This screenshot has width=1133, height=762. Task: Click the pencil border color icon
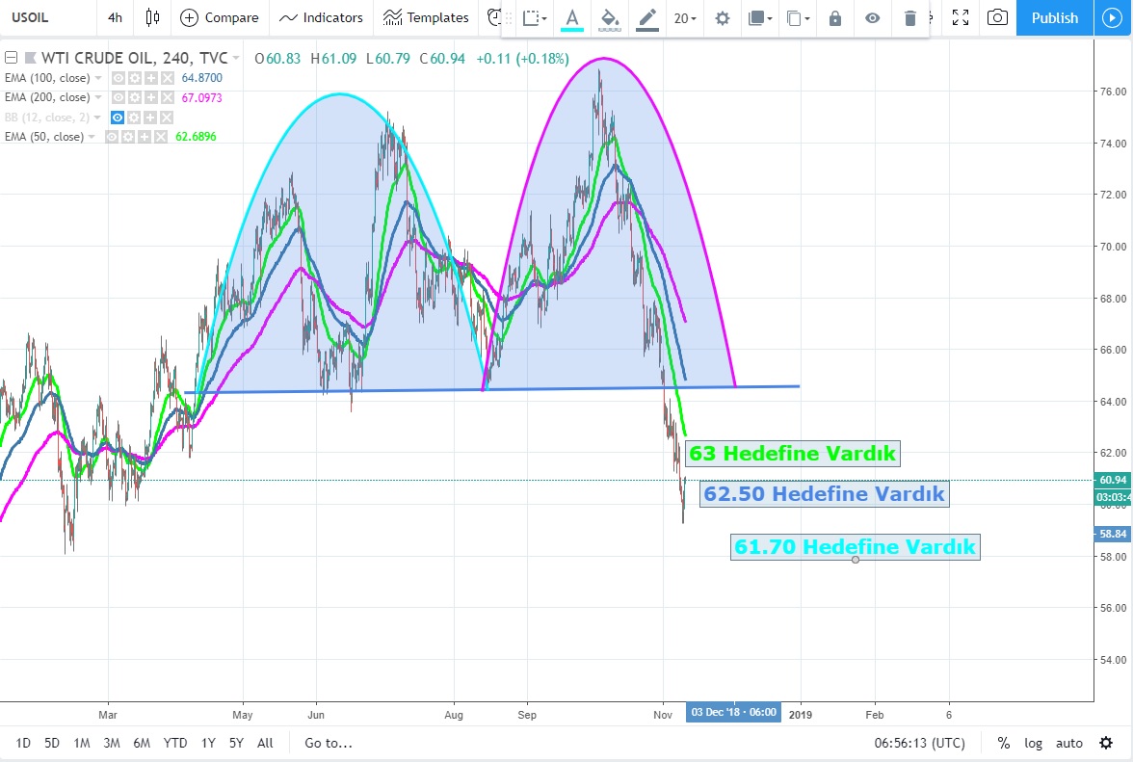pos(647,18)
